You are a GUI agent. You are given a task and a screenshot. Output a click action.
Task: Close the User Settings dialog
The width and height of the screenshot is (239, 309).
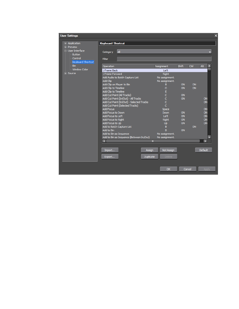[x=216, y=36]
